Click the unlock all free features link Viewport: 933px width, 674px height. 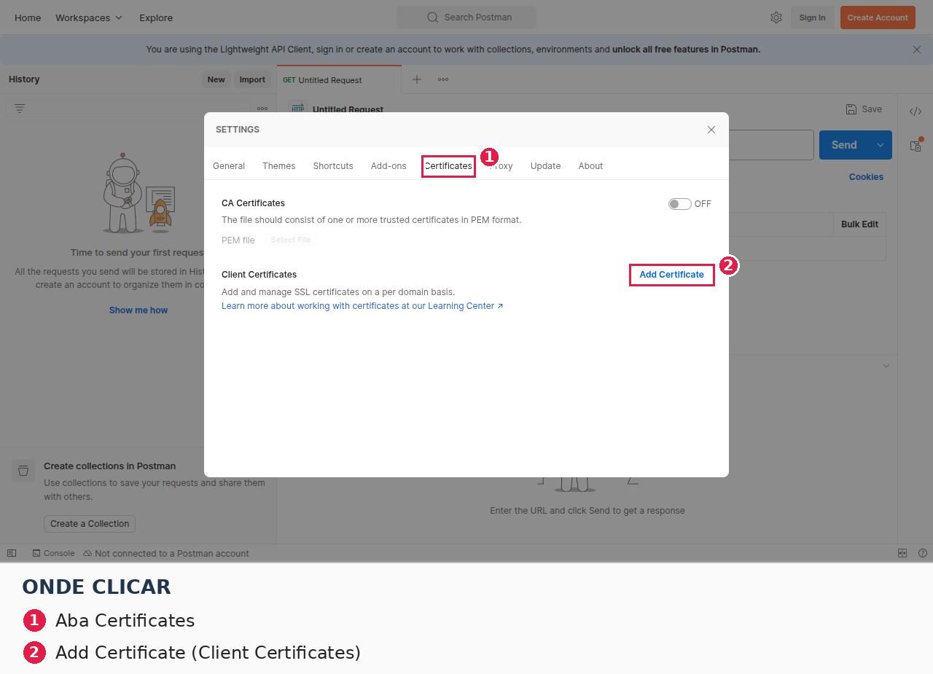686,50
